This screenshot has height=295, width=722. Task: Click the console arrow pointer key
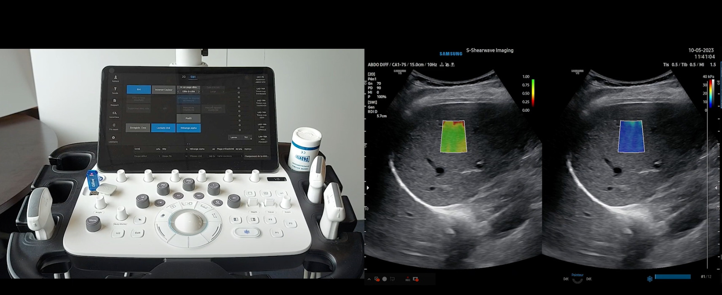click(139, 219)
